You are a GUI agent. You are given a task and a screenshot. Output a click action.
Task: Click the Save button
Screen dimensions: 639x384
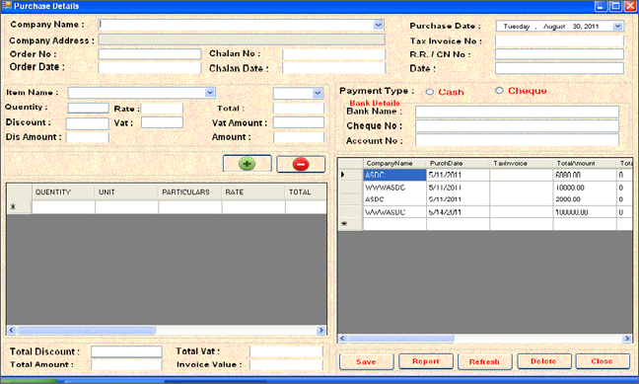[x=366, y=361]
